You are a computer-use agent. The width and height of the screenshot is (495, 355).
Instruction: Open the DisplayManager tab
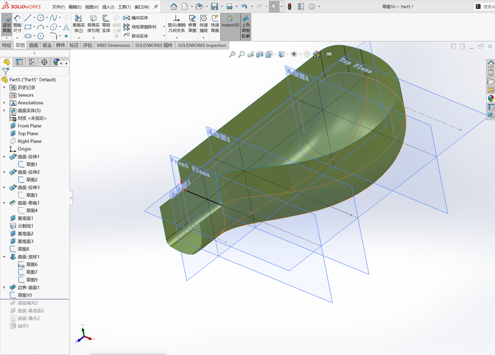[x=57, y=62]
